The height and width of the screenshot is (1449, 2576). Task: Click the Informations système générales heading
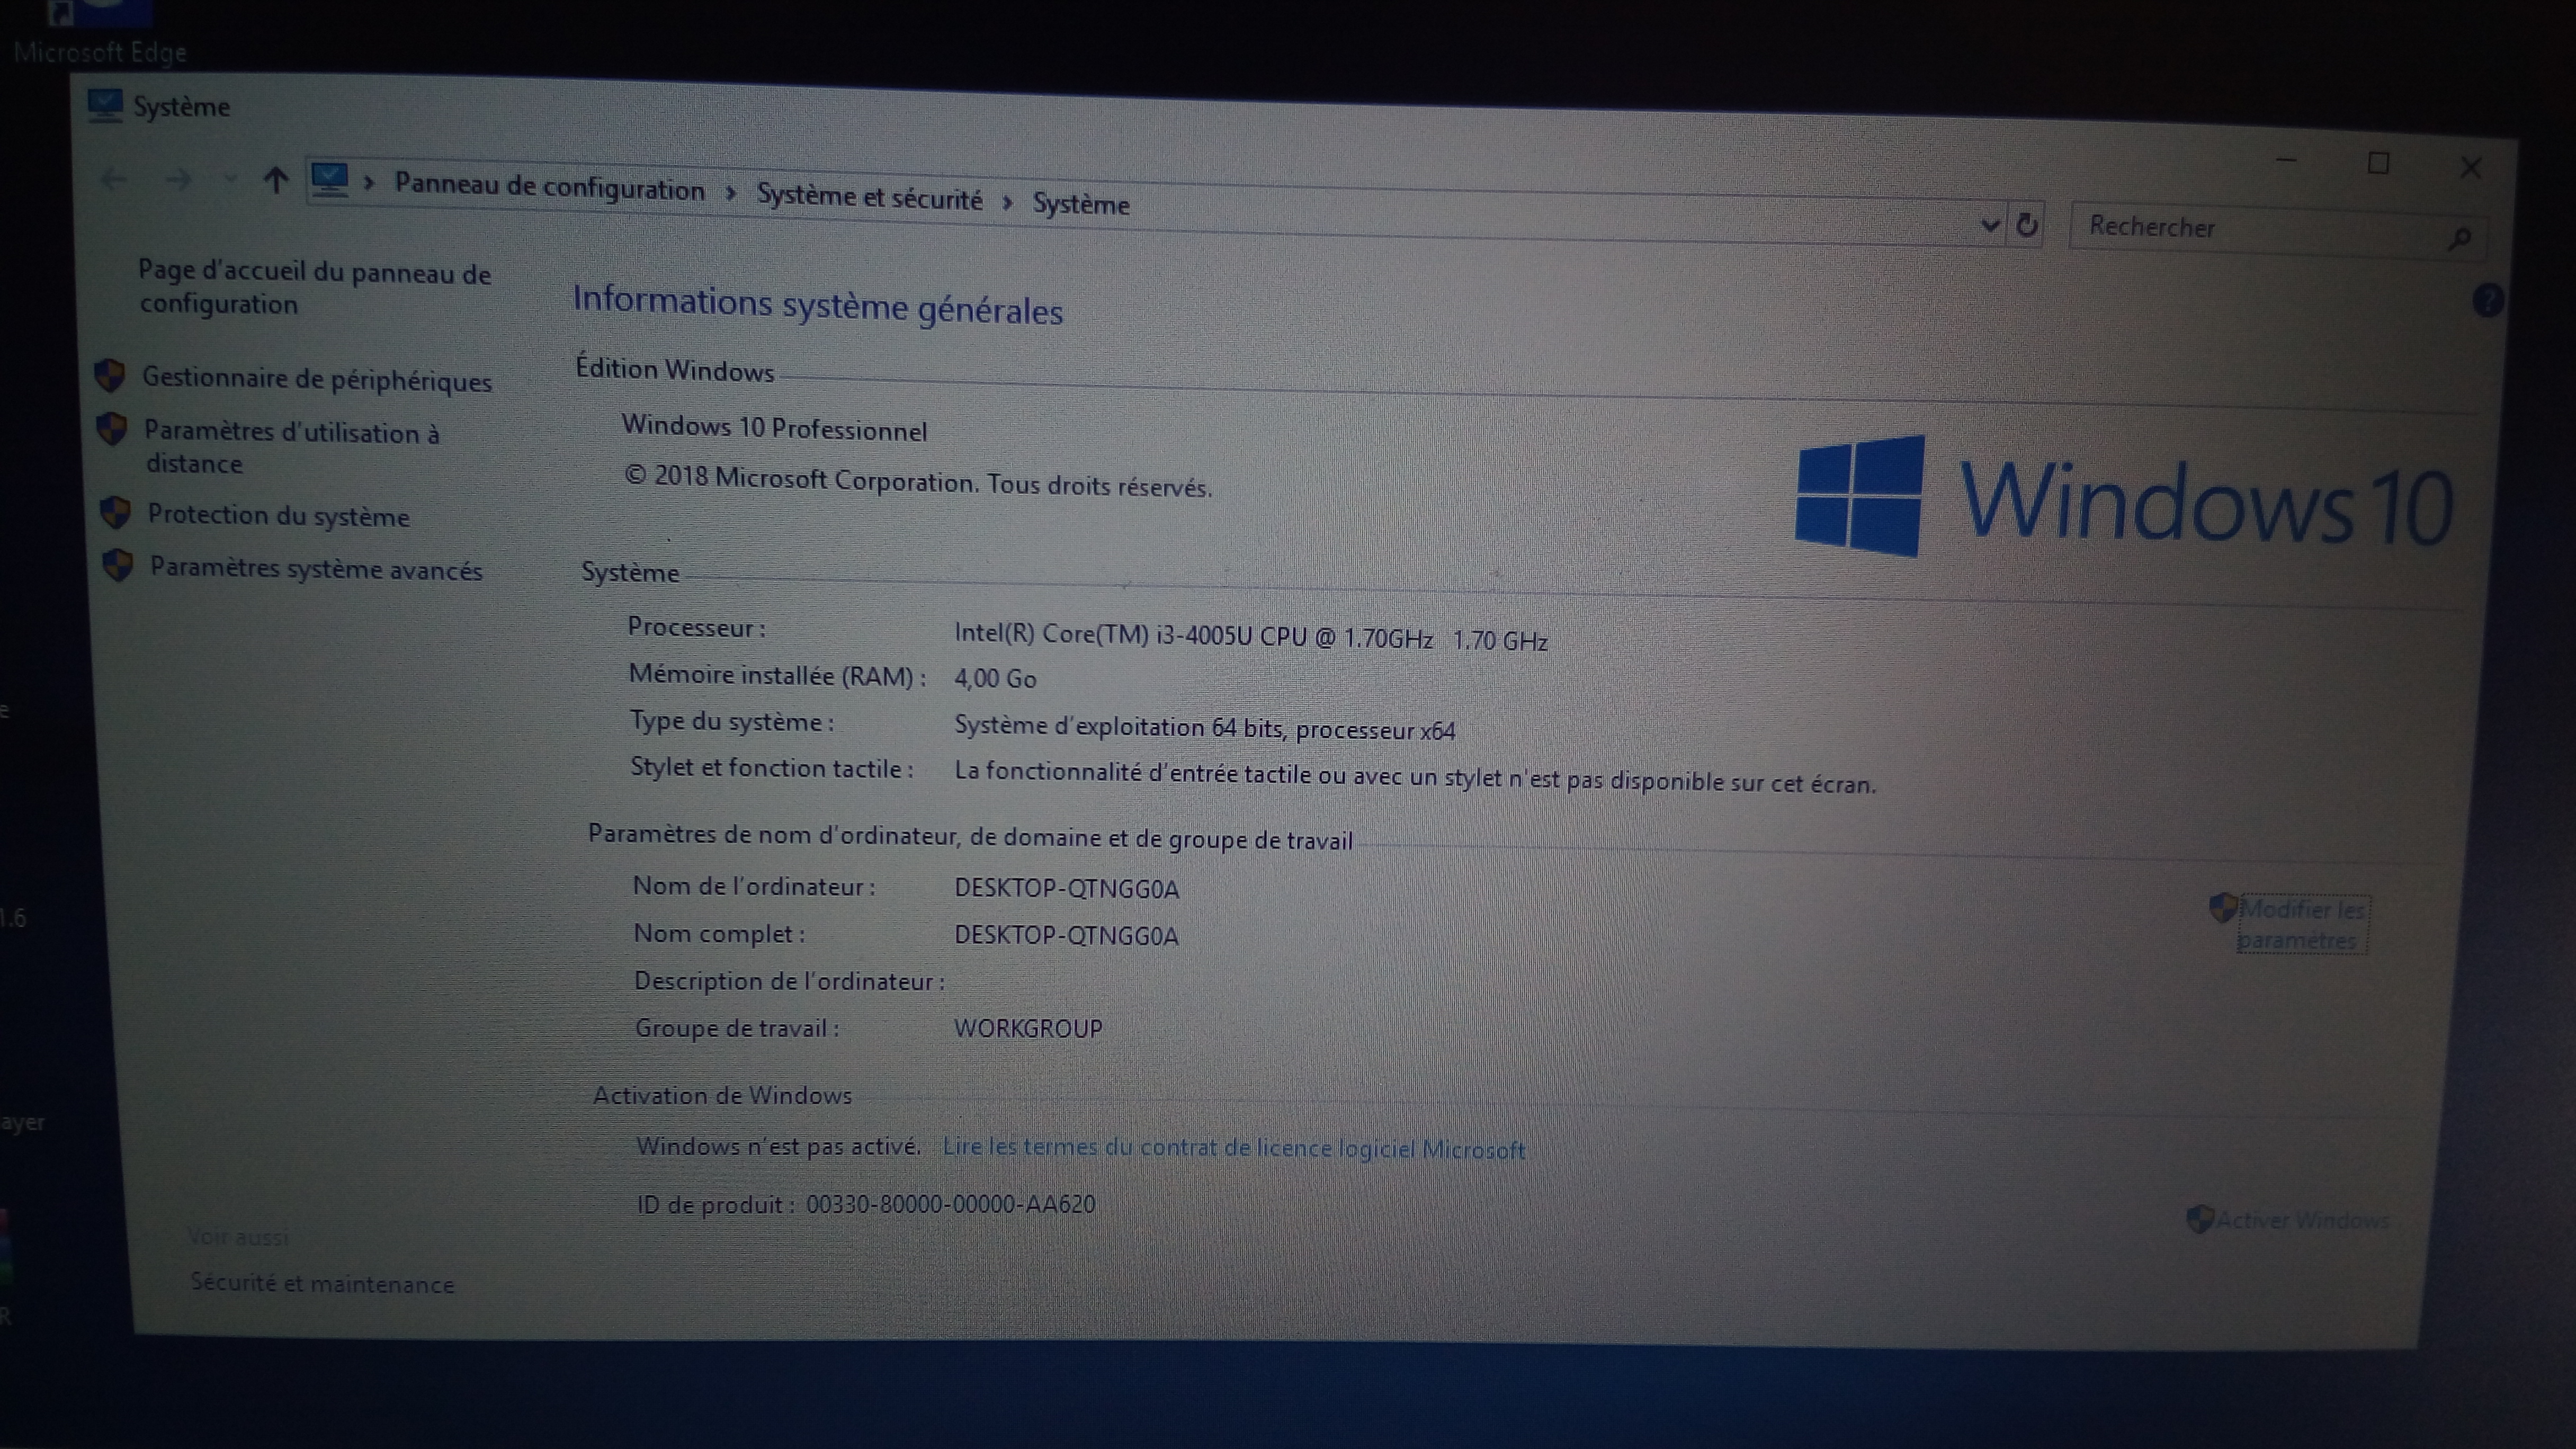click(817, 306)
